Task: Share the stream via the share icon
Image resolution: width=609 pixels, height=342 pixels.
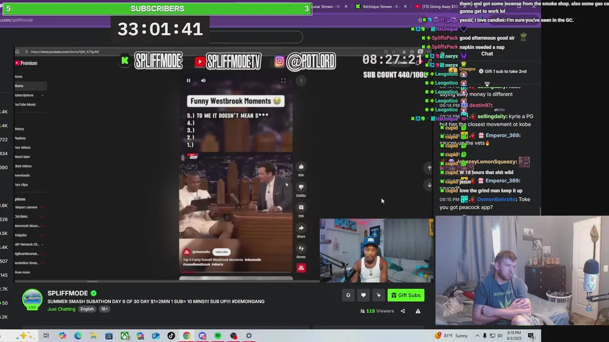Action: click(x=403, y=311)
